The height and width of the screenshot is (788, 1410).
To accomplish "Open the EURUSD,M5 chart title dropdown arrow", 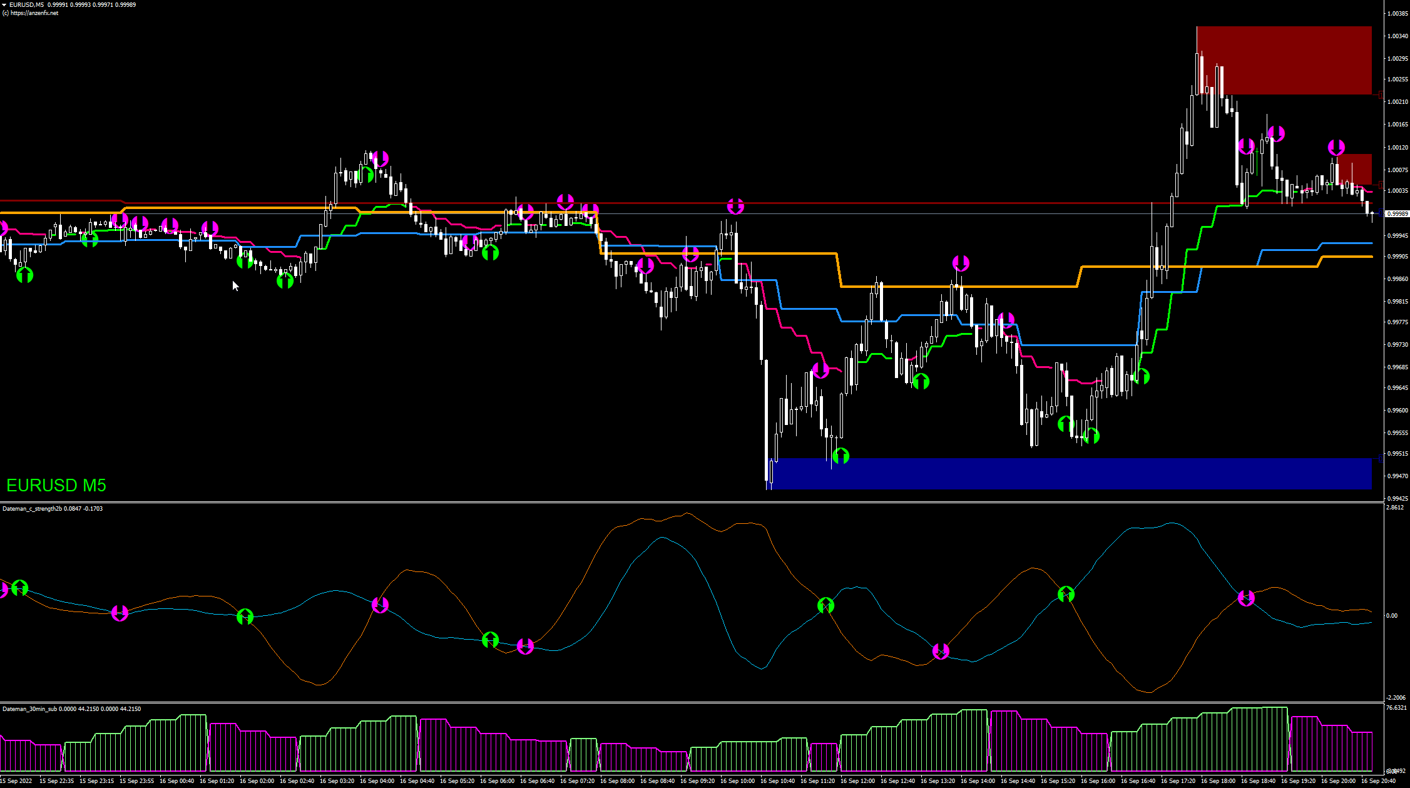I will pos(4,5).
